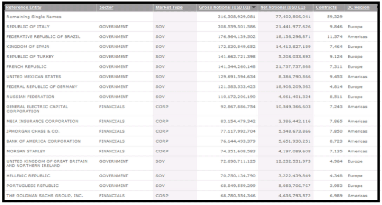Select FEDERAL REPUBLIC OF GERMANY entity
The width and height of the screenshot is (382, 205).
tap(42, 86)
